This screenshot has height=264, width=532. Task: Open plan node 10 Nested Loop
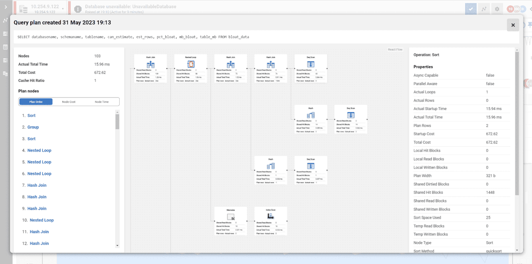pyautogui.click(x=42, y=220)
